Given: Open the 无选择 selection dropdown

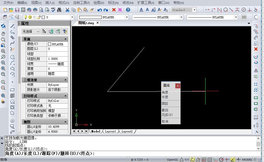Looking at the screenshot, I should tap(31, 31).
